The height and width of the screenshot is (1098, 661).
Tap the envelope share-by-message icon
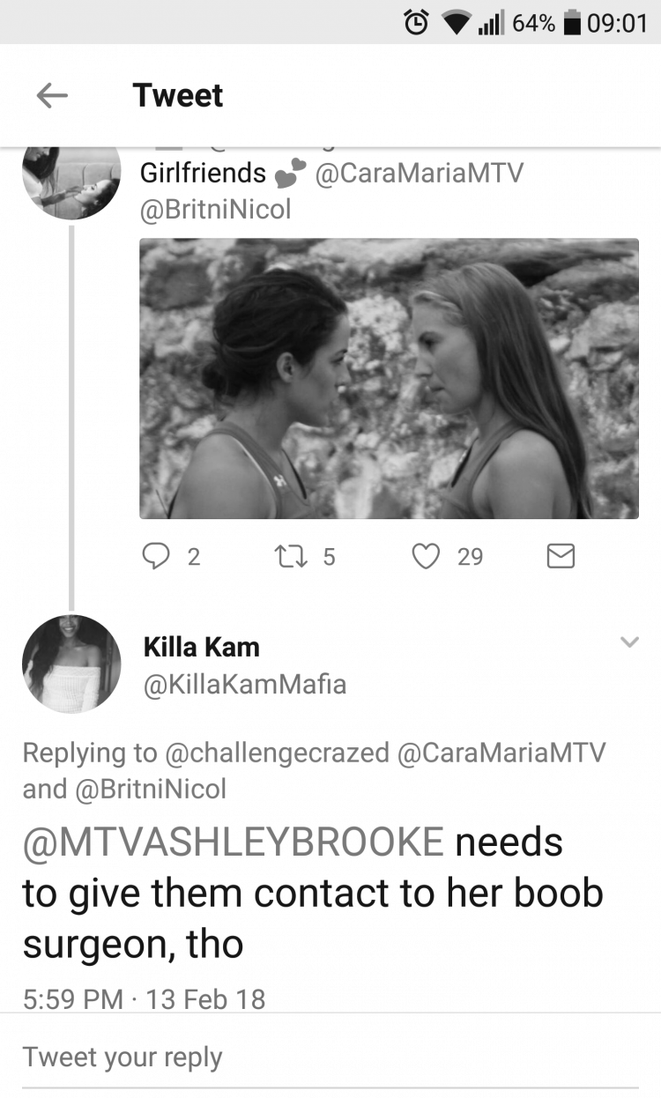pyautogui.click(x=561, y=556)
